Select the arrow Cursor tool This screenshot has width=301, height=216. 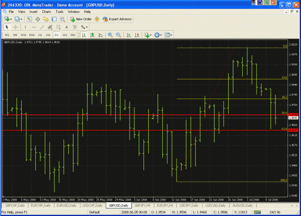(x=7, y=27)
